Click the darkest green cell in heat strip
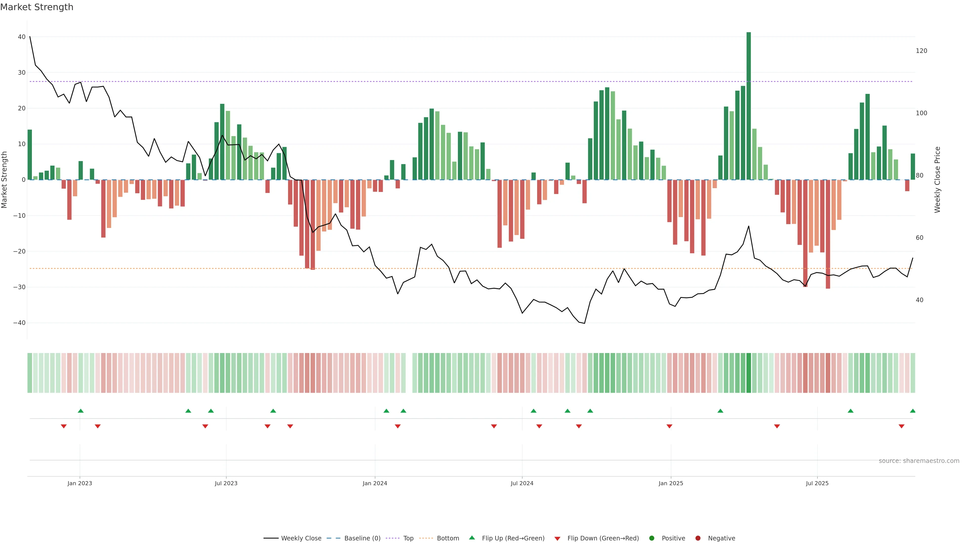Image resolution: width=972 pixels, height=547 pixels. [x=749, y=373]
